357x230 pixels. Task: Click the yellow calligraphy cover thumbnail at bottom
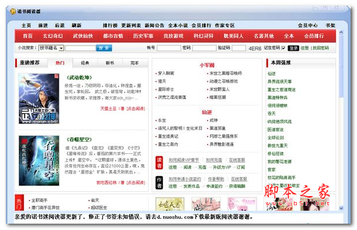click(170, 204)
